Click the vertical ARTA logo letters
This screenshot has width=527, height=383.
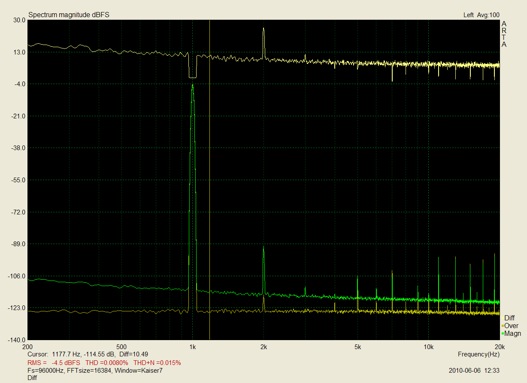504,34
